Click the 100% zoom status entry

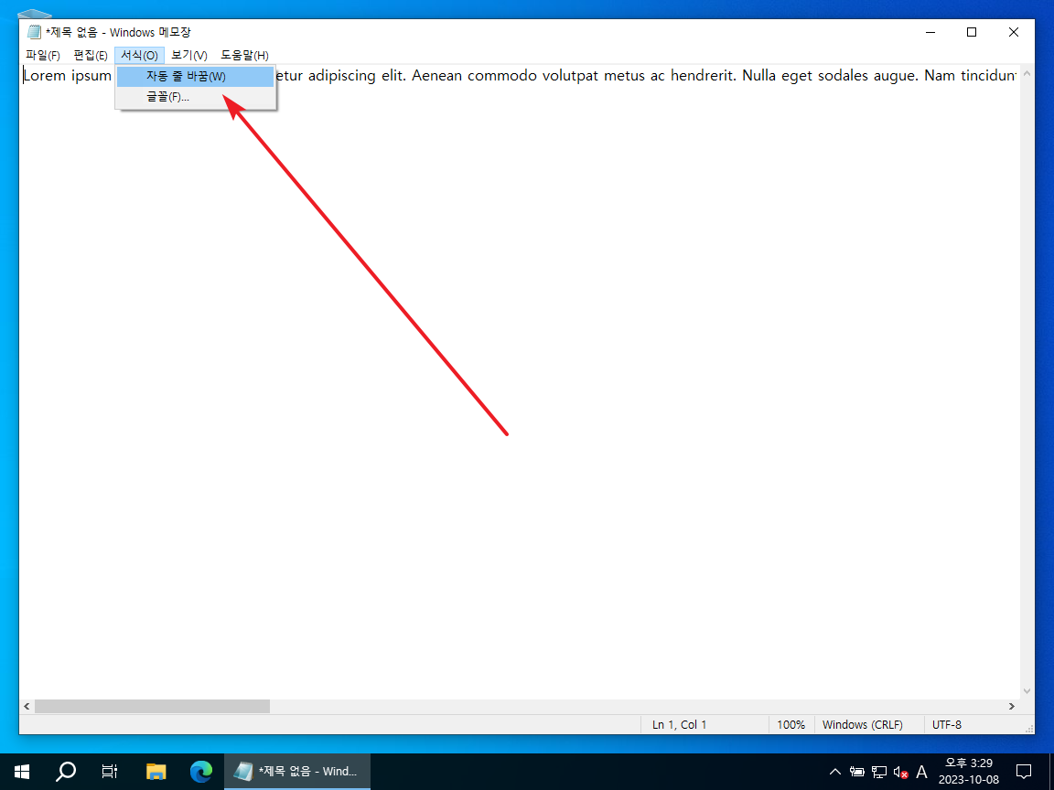pyautogui.click(x=791, y=725)
